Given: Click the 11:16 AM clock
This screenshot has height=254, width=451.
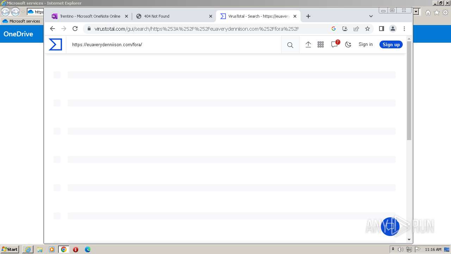Looking at the screenshot, I should click(x=433, y=249).
